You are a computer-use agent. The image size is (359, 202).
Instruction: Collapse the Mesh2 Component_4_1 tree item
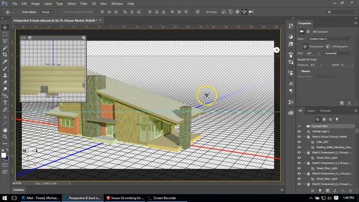pyautogui.click(x=305, y=153)
